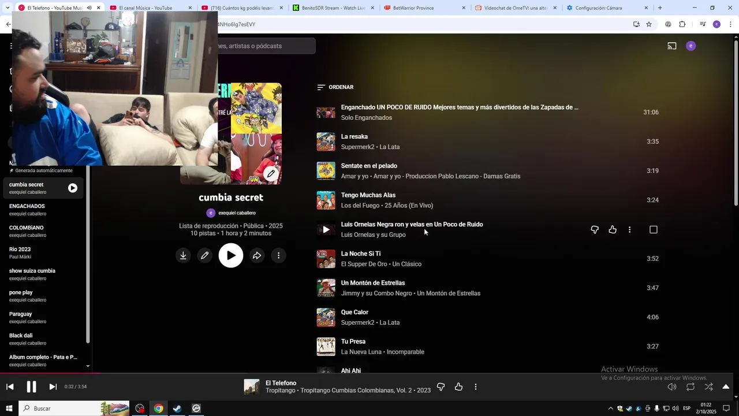Open Chrome three-dot menu
The image size is (739, 416).
(730, 24)
